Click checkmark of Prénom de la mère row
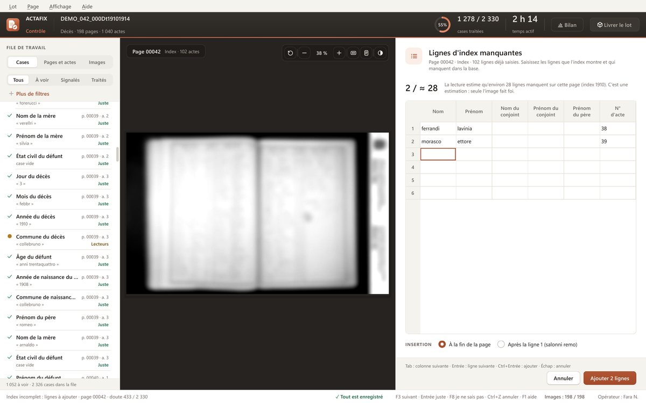Screen dimensions: 646x403 click(10, 136)
